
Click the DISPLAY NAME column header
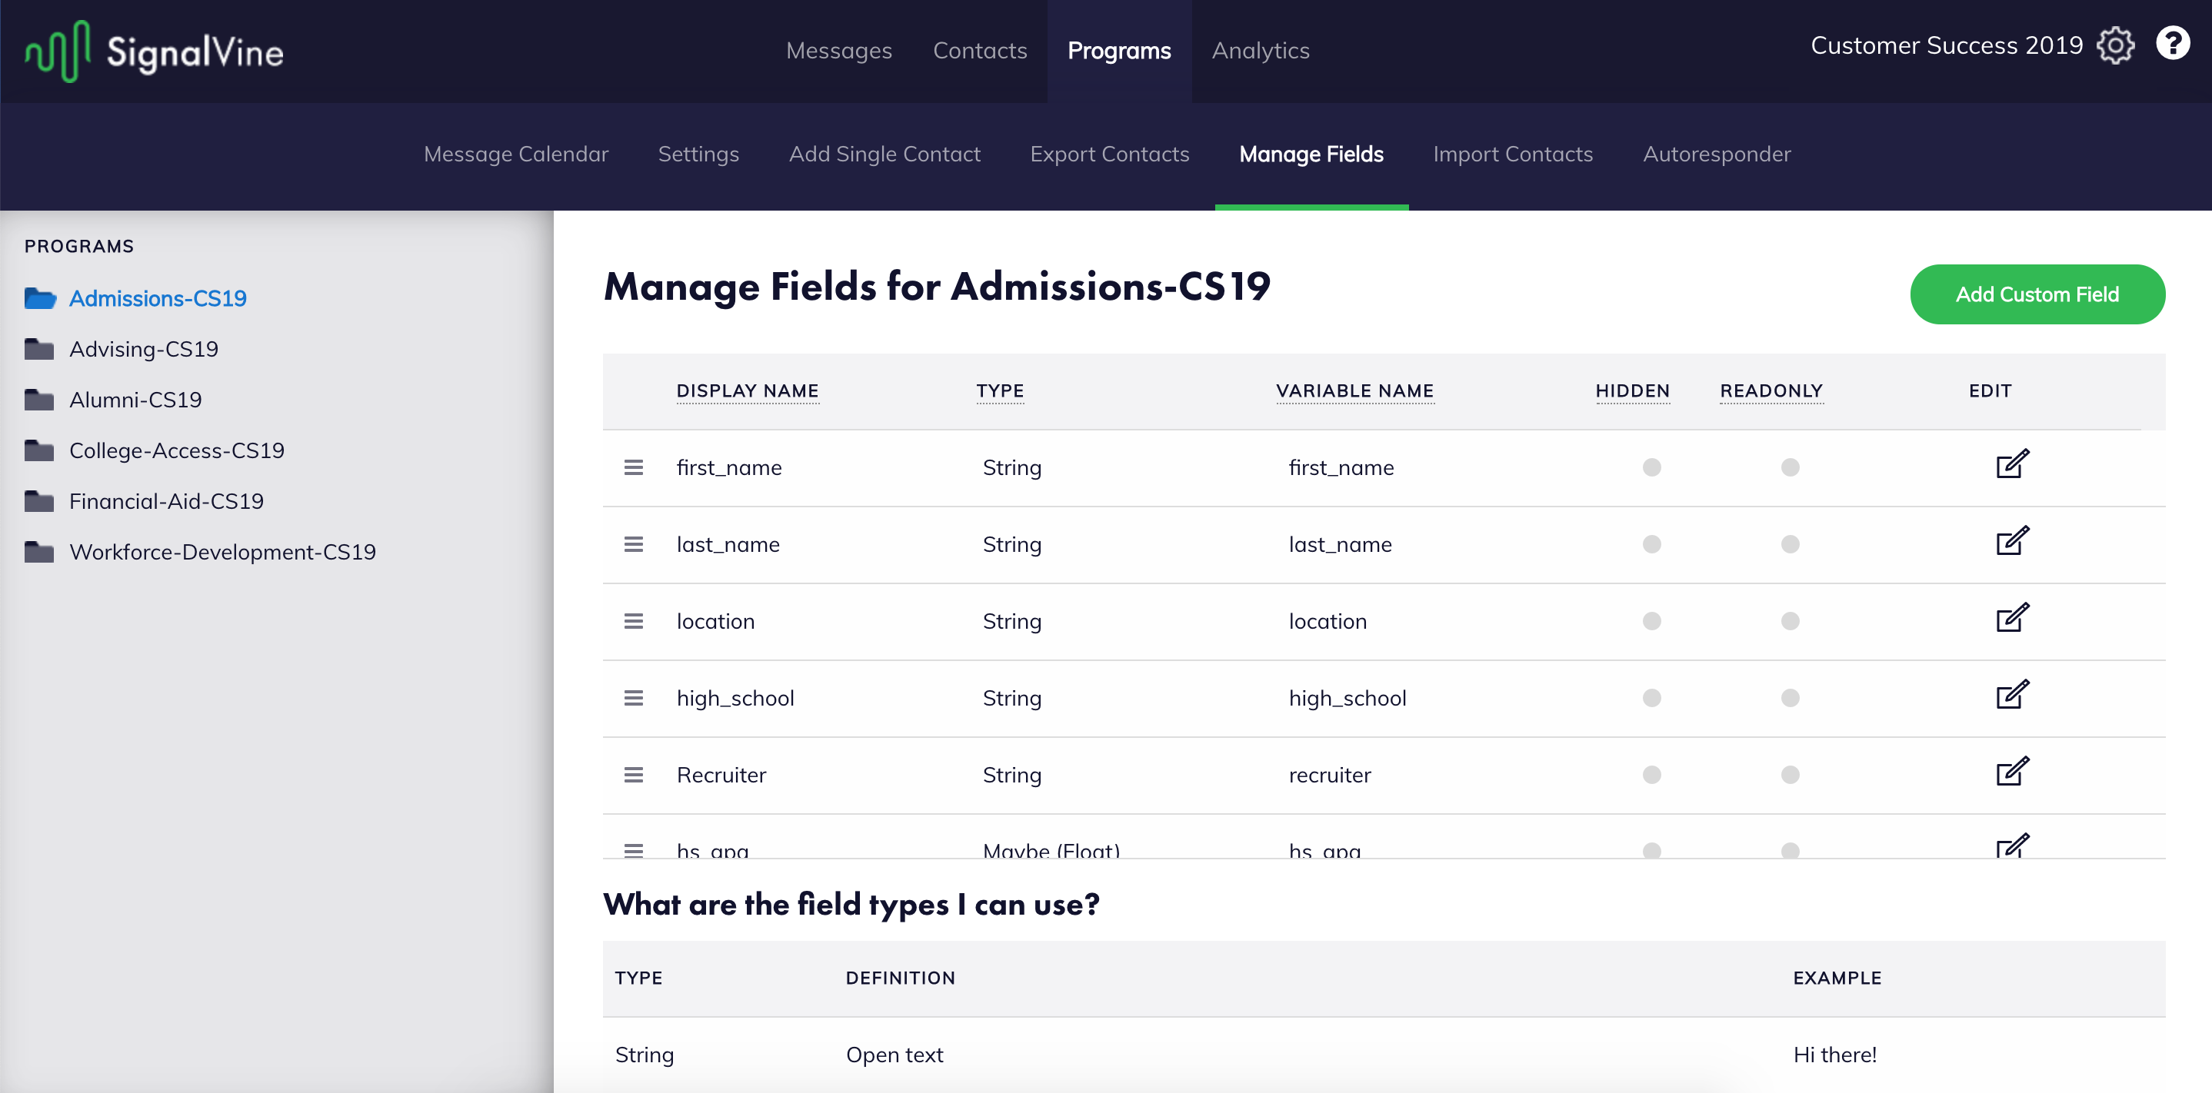pyautogui.click(x=747, y=390)
